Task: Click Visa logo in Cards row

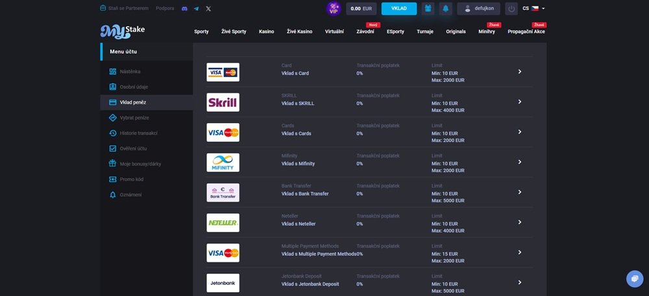Action: click(x=223, y=133)
